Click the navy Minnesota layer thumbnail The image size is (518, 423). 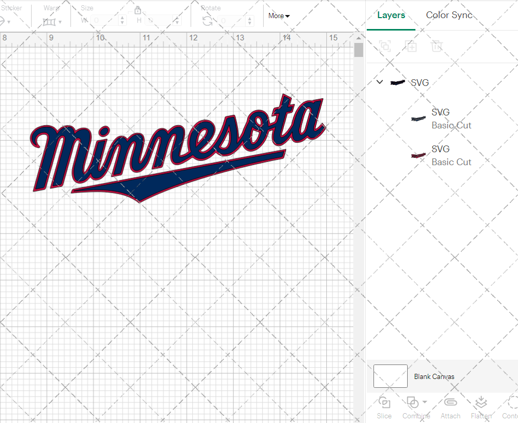point(418,119)
